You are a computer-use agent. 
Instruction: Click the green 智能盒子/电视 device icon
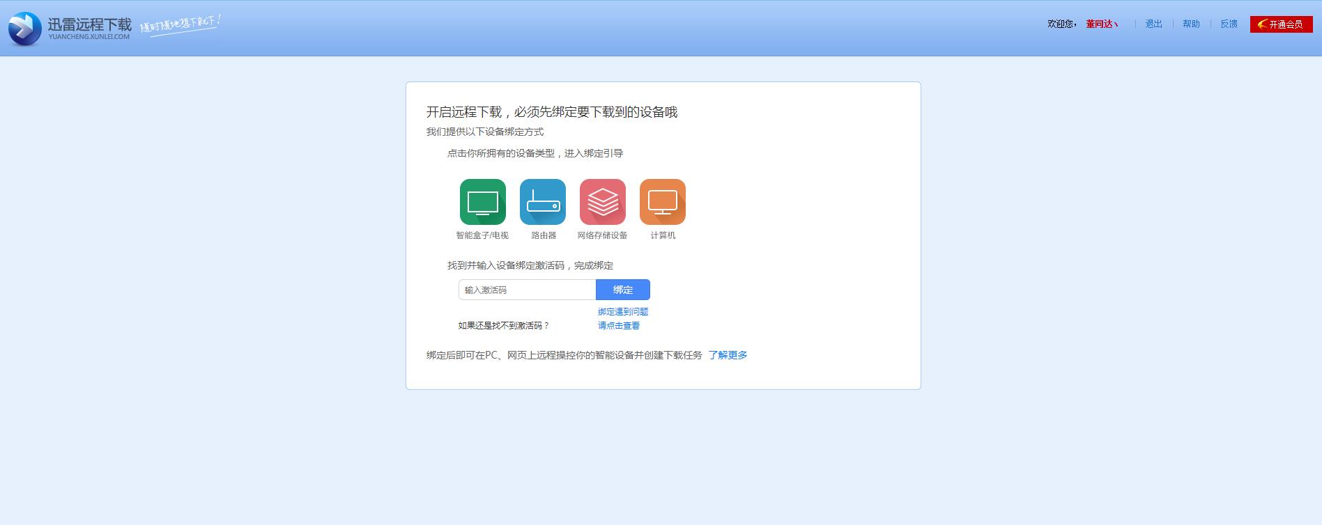click(x=482, y=202)
